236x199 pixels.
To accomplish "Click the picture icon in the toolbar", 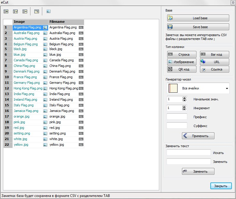I will [x=48, y=12].
